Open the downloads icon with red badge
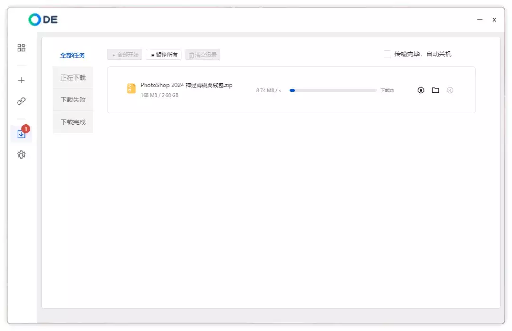The image size is (512, 331). [x=21, y=134]
